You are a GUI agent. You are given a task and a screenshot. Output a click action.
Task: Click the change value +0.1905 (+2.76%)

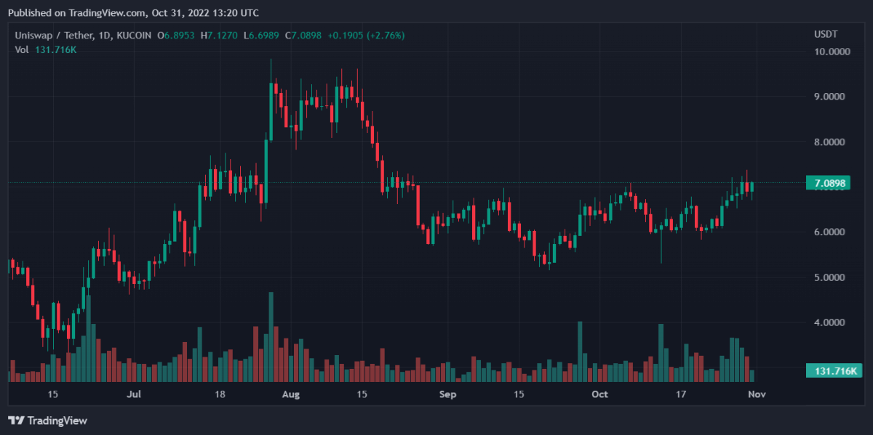[366, 35]
